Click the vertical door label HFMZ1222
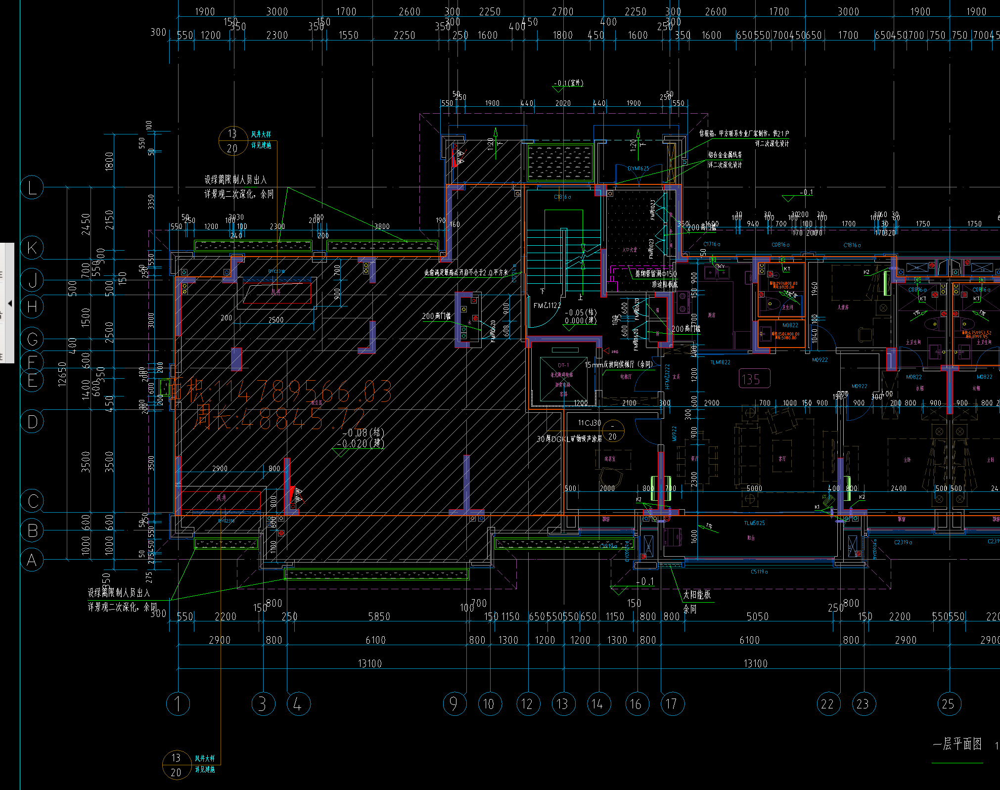The width and height of the screenshot is (1000, 790). pyautogui.click(x=667, y=377)
